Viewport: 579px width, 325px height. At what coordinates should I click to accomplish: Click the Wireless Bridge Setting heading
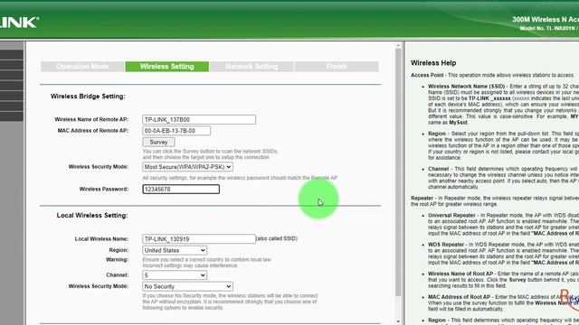pyautogui.click(x=88, y=97)
